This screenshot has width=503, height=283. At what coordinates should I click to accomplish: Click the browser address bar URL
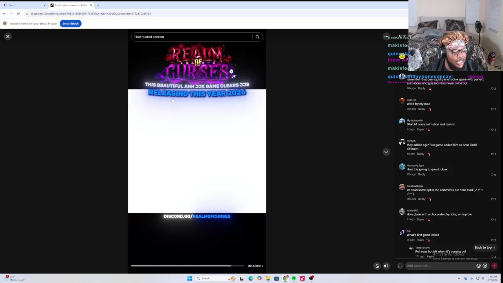[91, 14]
